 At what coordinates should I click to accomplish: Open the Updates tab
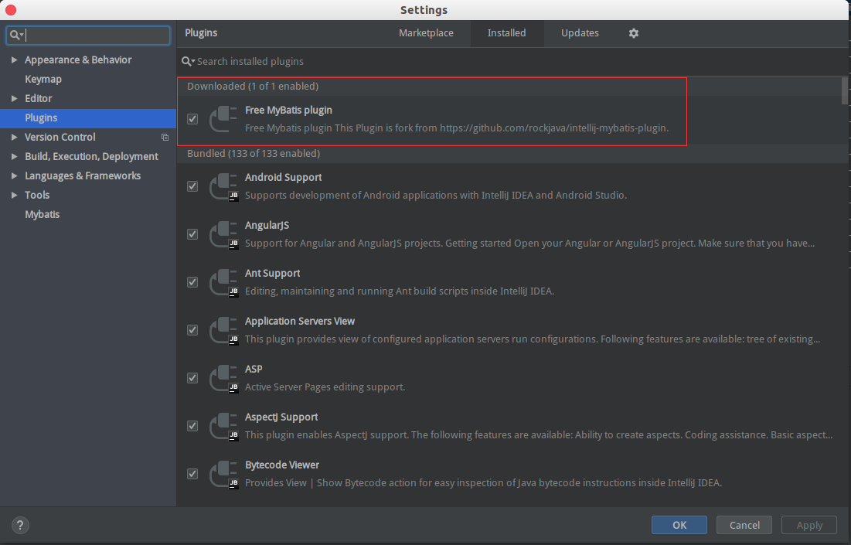[x=580, y=33]
